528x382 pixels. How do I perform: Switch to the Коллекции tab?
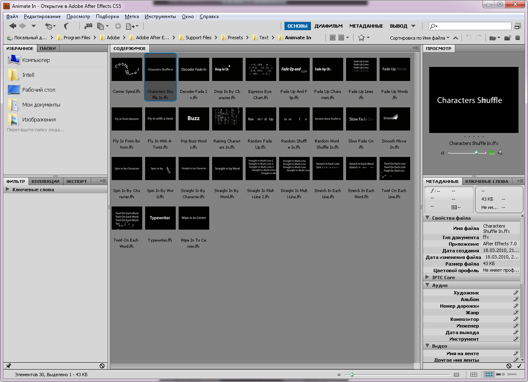pos(45,181)
